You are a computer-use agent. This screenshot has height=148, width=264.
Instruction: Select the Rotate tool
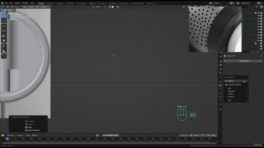4,31
